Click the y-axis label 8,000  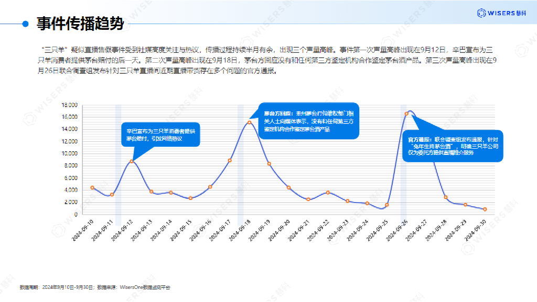coord(71,166)
